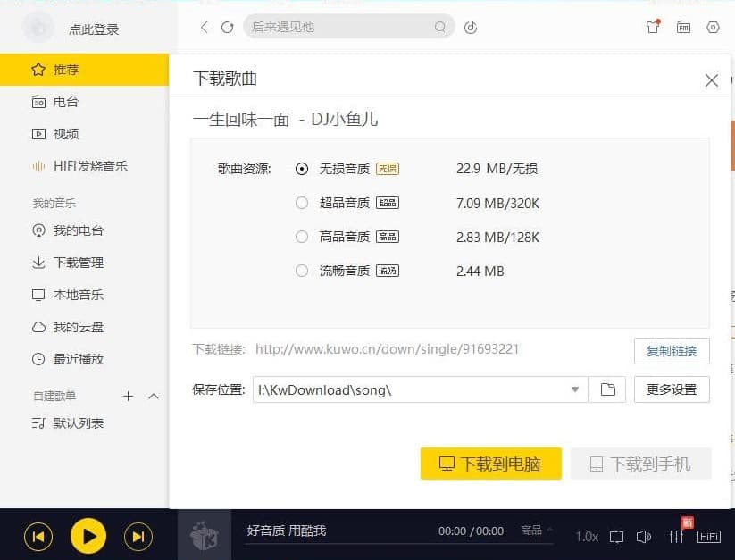Click the search magnifier icon
The width and height of the screenshot is (735, 560).
(x=439, y=27)
